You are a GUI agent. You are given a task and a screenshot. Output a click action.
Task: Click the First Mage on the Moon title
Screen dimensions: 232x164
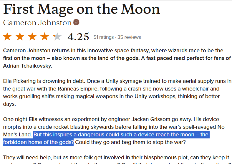pyautogui.click(x=82, y=9)
